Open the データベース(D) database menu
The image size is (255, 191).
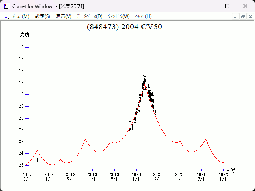point(89,16)
